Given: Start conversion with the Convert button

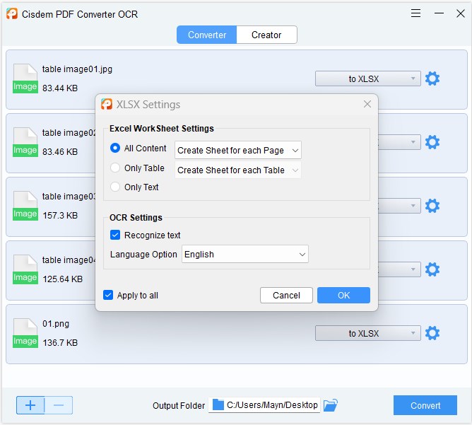Looking at the screenshot, I should coord(425,405).
